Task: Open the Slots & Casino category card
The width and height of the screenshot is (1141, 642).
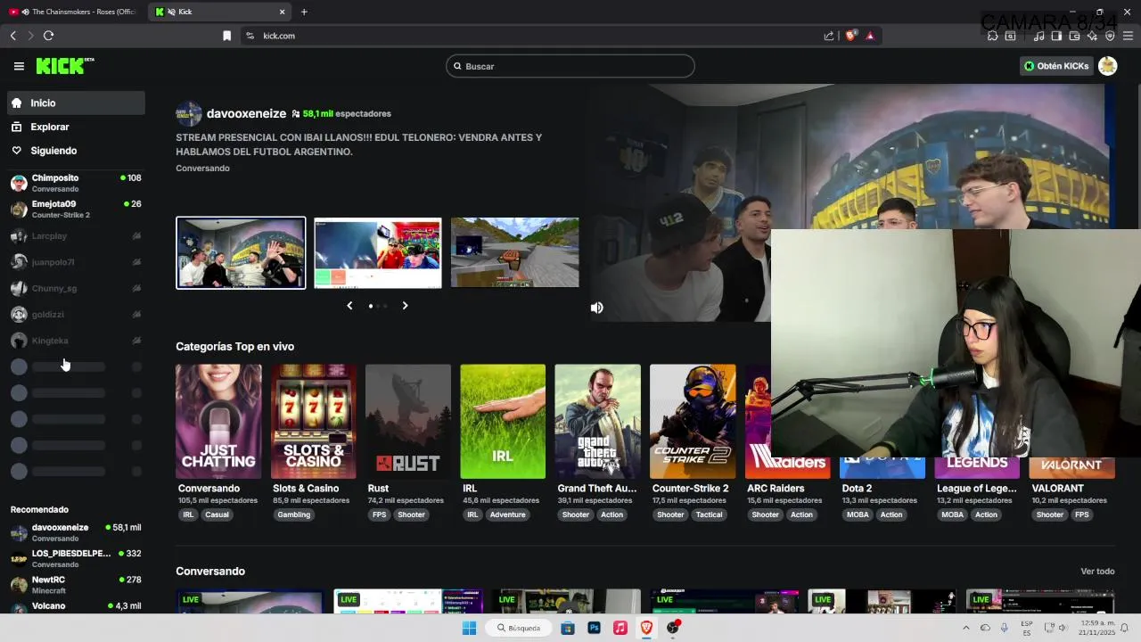Action: pyautogui.click(x=314, y=421)
